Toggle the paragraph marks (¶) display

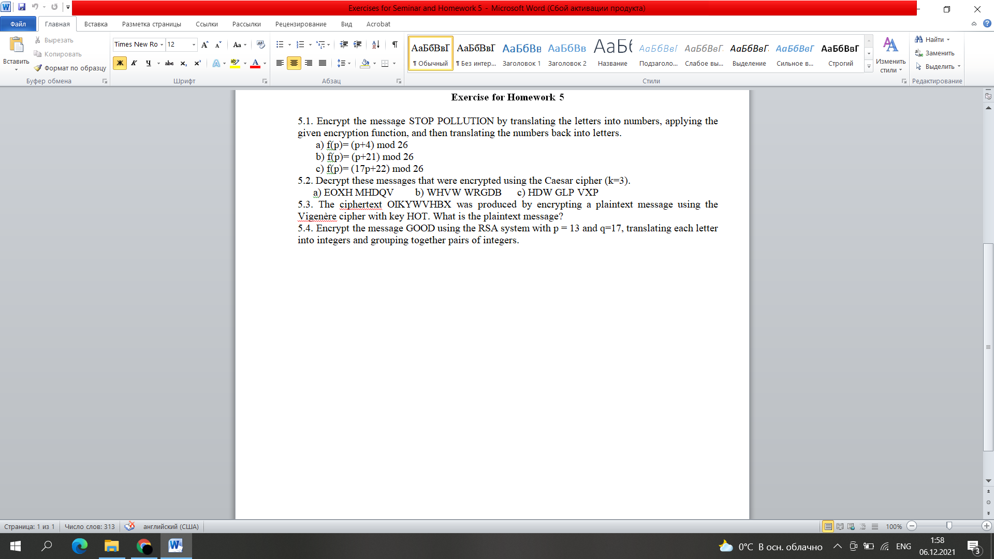(x=394, y=45)
